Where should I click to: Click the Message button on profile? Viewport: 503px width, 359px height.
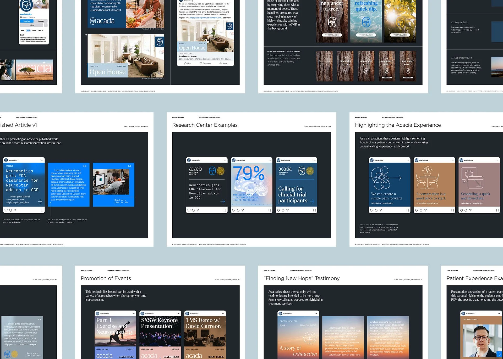[41, 21]
